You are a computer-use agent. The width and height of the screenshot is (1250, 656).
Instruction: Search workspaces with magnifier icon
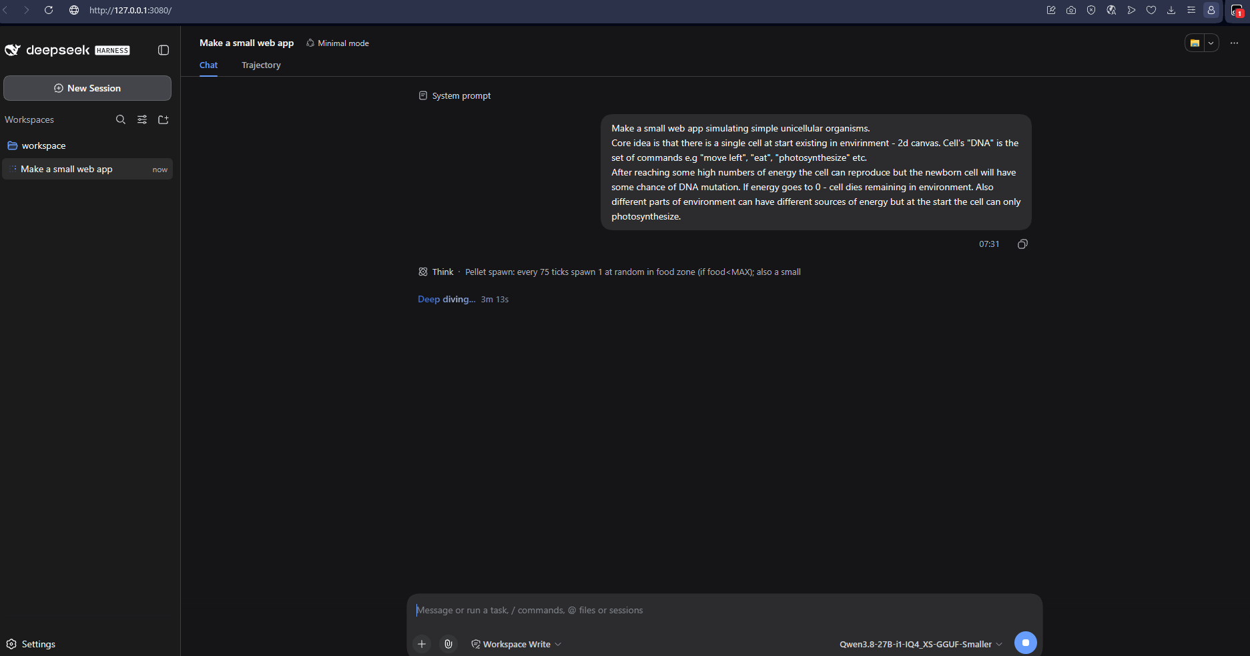tap(121, 119)
